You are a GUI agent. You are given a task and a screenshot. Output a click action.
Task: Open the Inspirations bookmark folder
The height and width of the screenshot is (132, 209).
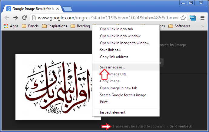tap(55, 26)
